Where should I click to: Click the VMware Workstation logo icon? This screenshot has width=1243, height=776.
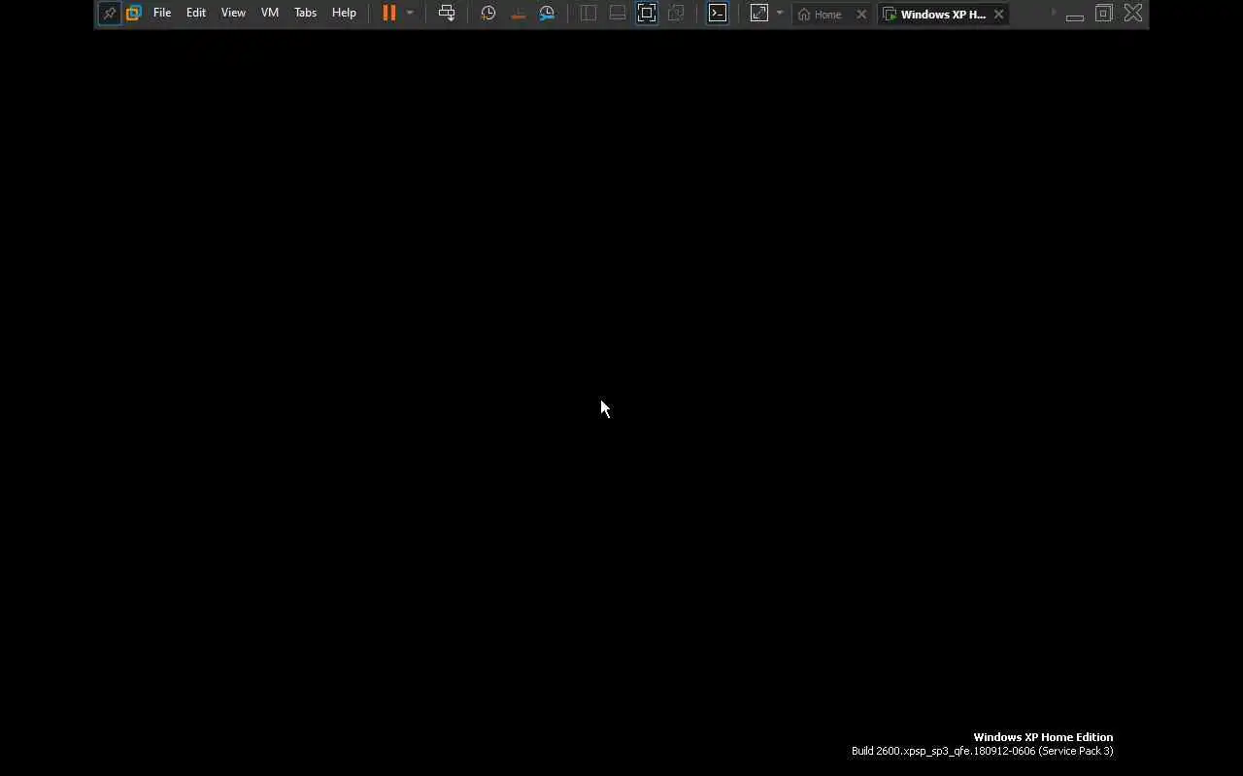pyautogui.click(x=134, y=14)
